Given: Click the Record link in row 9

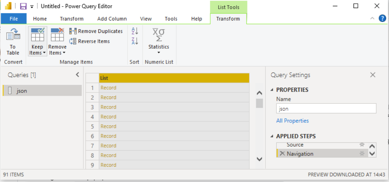Looking at the screenshot, I should point(109,165).
